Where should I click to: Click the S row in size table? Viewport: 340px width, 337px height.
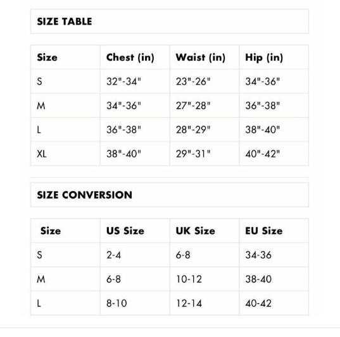[170, 82]
